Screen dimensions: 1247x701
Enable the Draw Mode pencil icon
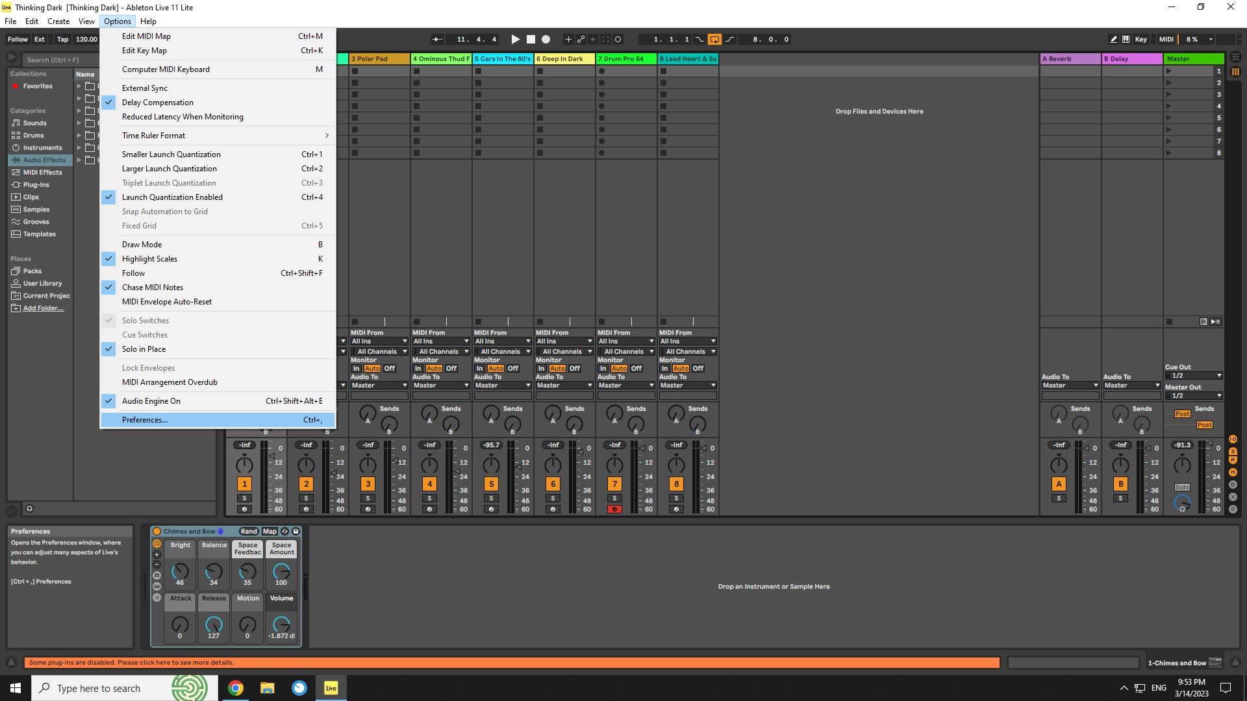1113,40
